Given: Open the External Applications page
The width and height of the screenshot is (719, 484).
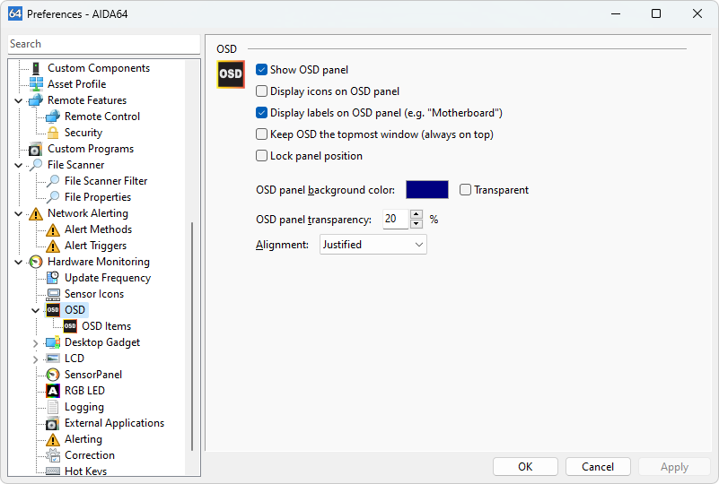Looking at the screenshot, I should pos(114,423).
